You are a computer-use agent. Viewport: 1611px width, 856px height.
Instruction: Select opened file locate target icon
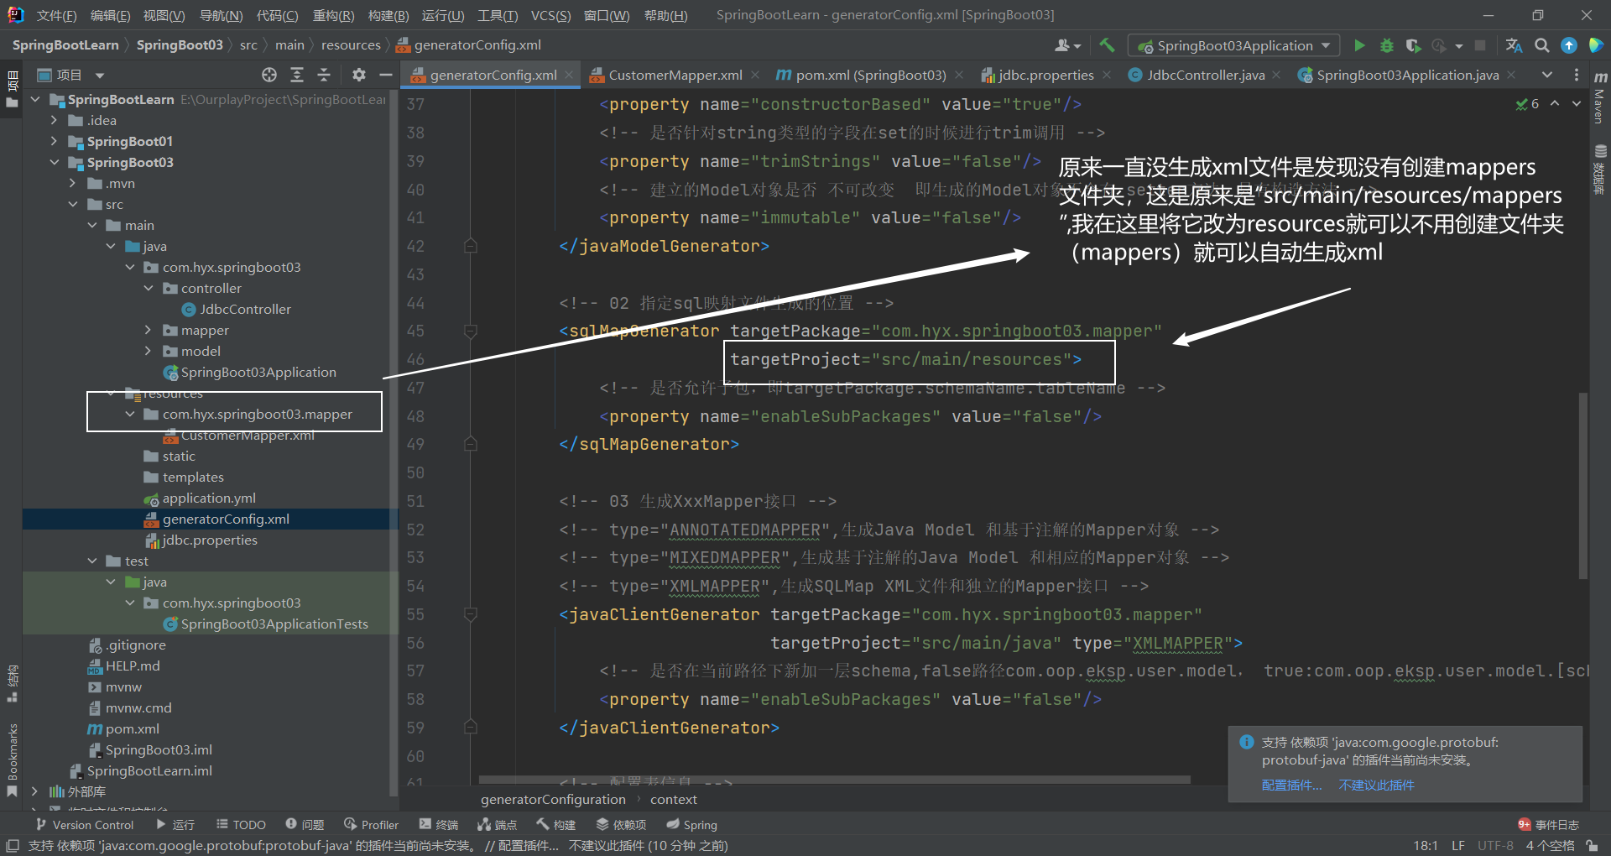268,75
